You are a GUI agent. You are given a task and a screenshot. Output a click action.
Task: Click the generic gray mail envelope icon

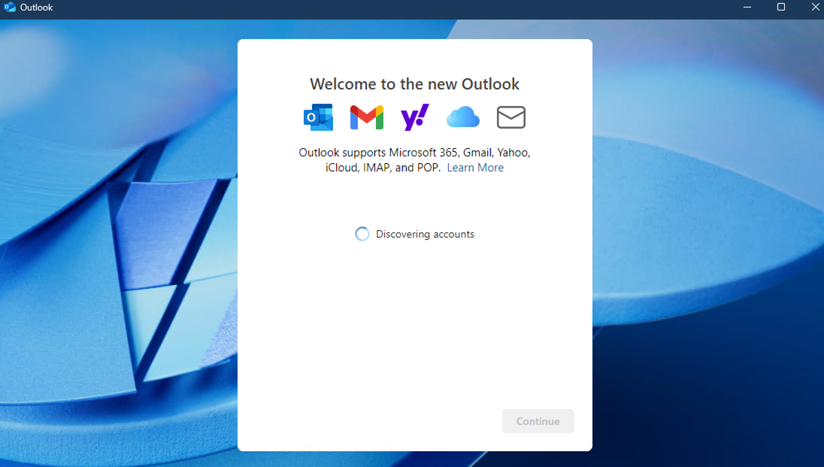(511, 117)
